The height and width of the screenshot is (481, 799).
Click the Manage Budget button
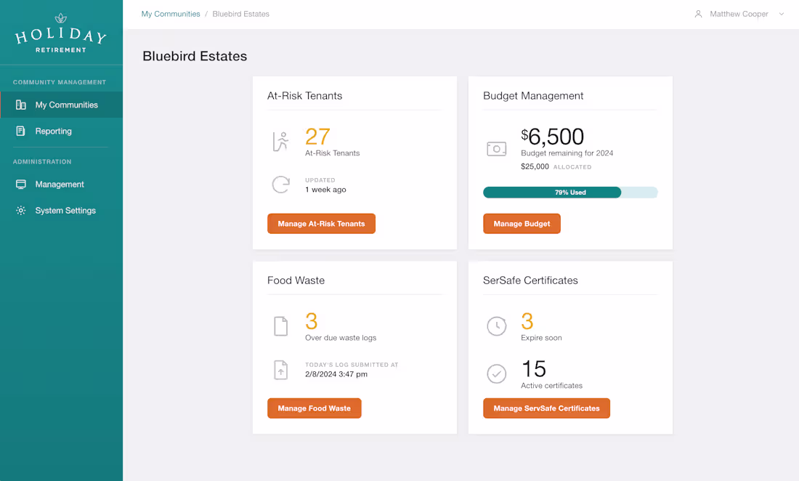522,224
